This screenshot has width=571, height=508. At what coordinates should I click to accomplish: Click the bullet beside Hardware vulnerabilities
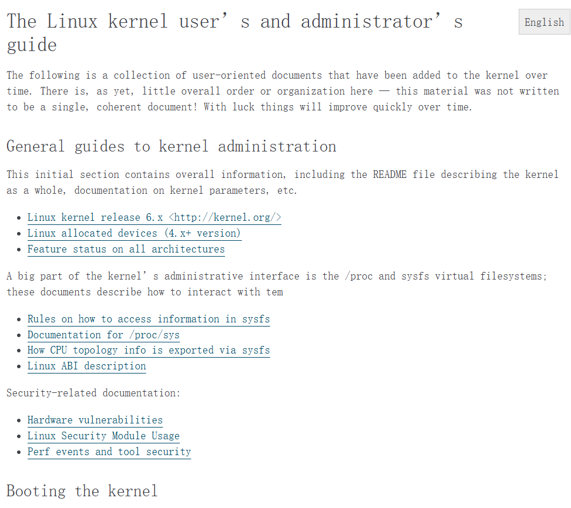coord(19,420)
